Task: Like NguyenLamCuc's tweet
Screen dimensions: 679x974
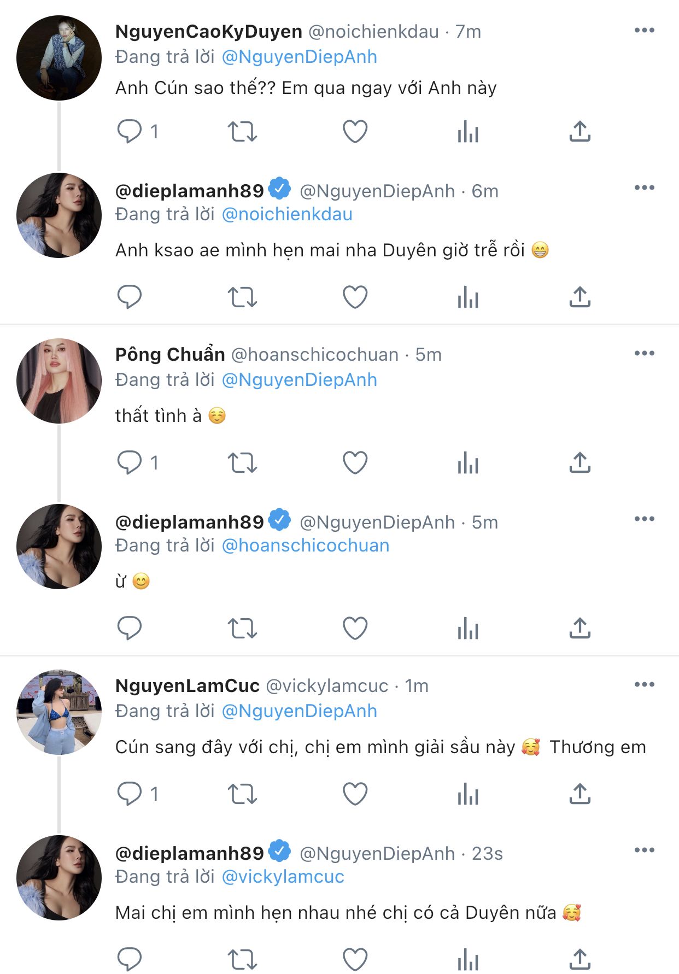Action: tap(355, 794)
